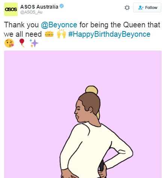This screenshot has height=178, width=162.
Task: Open the #HappyBirthdayBeyonce hashtag
Action: tap(109, 34)
